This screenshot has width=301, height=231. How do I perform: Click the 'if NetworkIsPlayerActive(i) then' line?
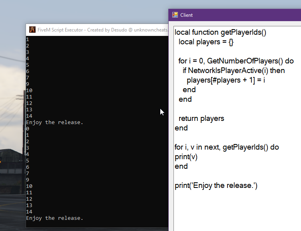233,71
